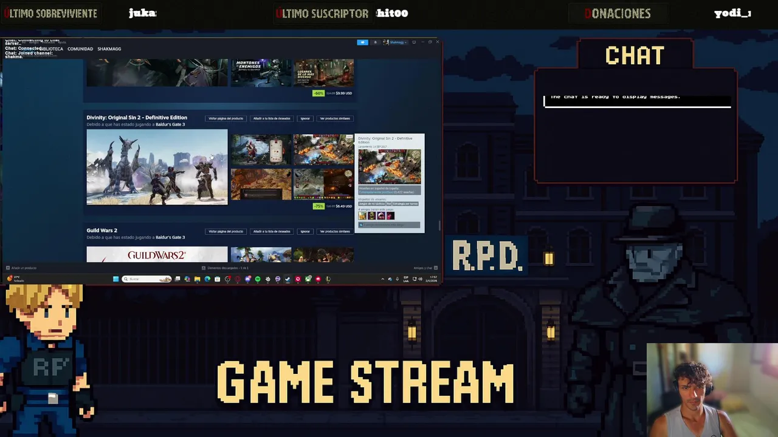Open 'Lugares de lo más diverso' thumbnail
Screen dimensions: 778x437
click(323, 73)
